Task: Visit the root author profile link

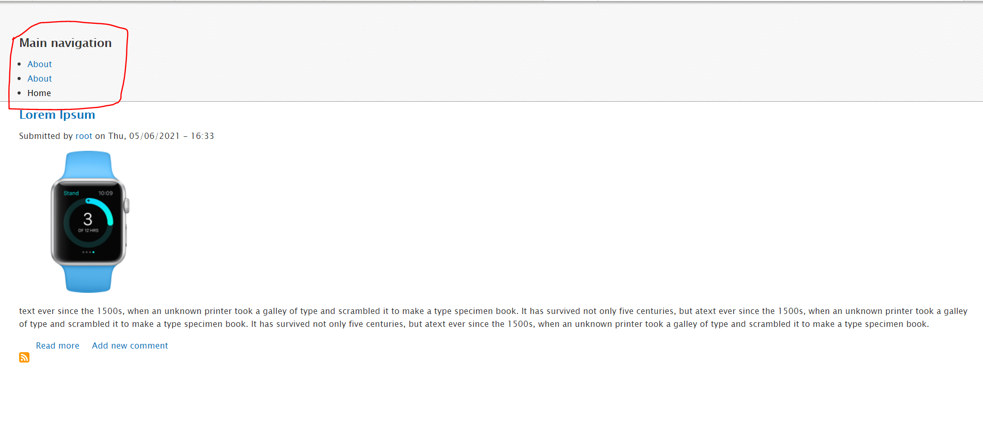Action: pos(84,136)
